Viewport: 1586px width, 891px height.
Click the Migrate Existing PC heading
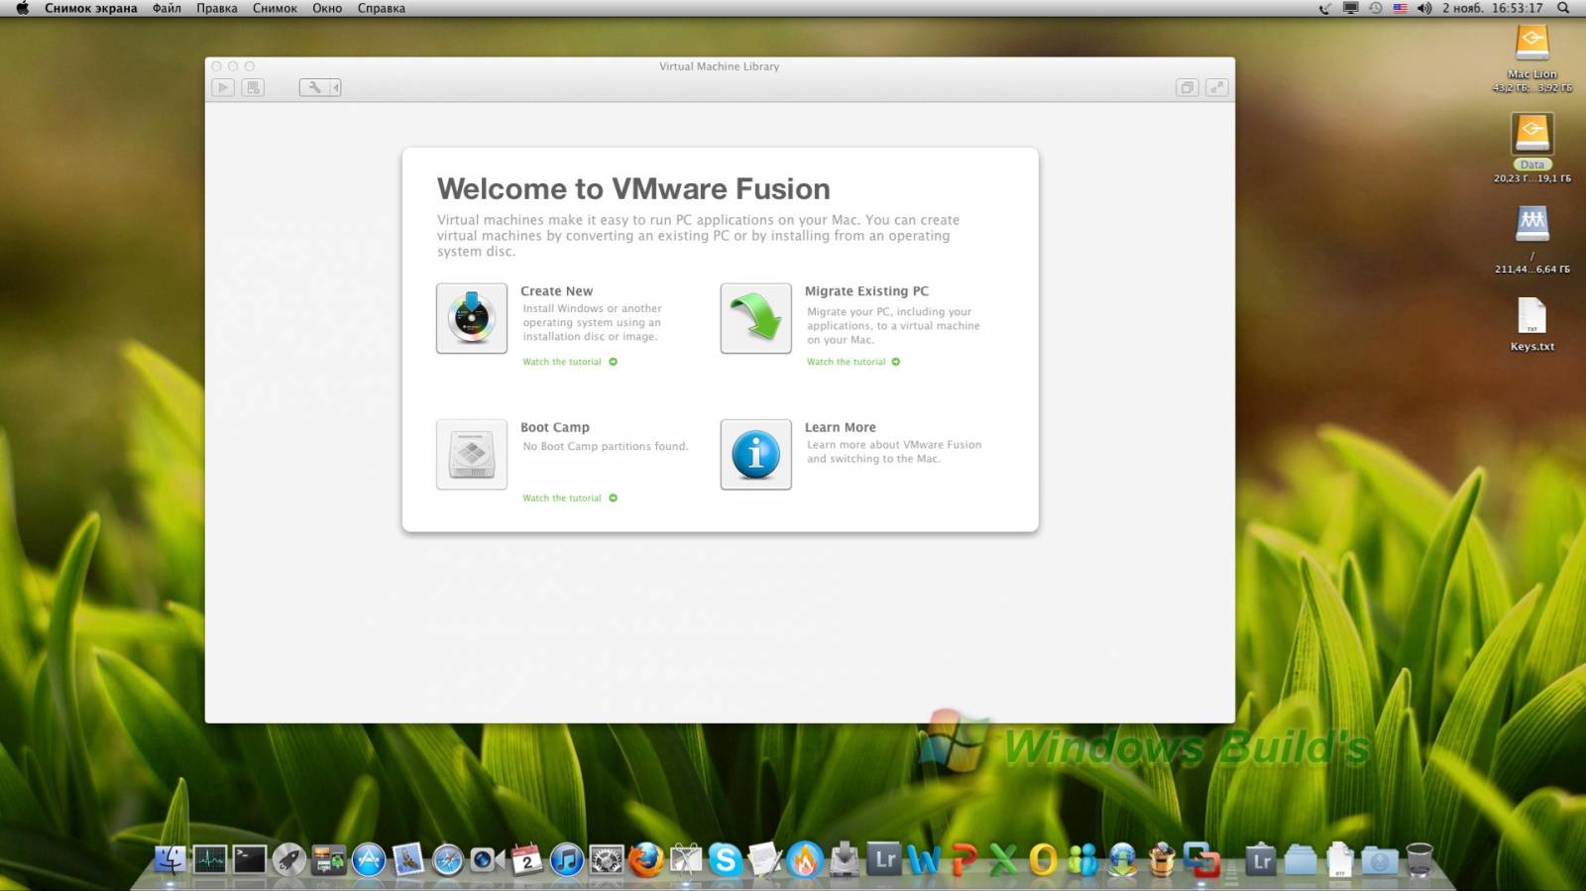pos(866,291)
